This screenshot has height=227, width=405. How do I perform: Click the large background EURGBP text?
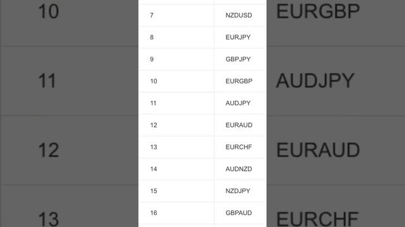[318, 11]
